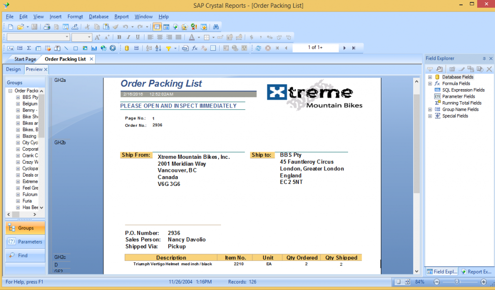The image size is (495, 290).
Task: Click the zoom in plus button
Action: (x=483, y=281)
